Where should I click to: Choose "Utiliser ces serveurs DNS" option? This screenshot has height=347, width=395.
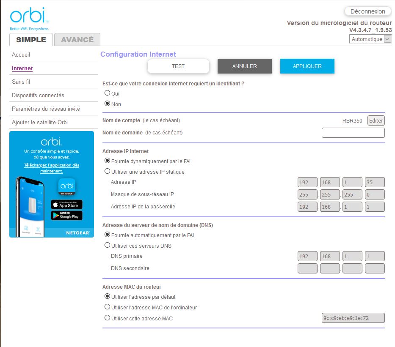(x=107, y=246)
